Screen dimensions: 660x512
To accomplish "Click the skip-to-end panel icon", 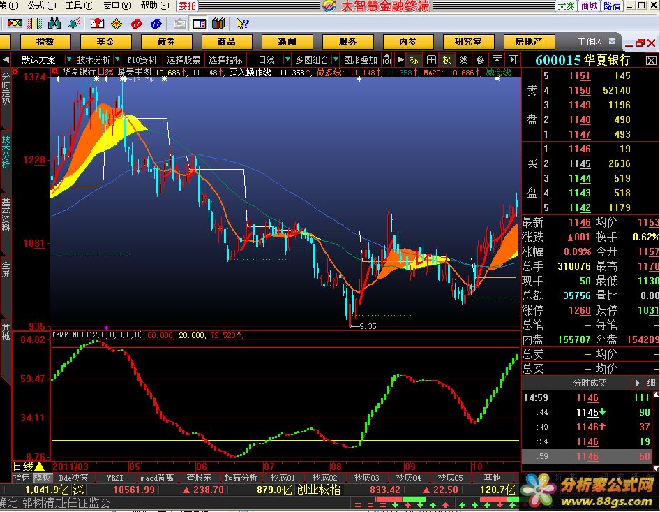I will click(x=513, y=60).
